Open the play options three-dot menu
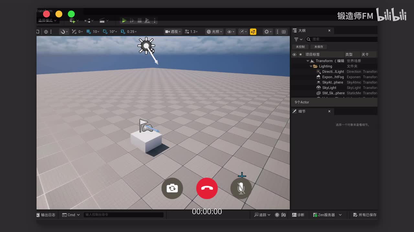Image resolution: width=414 pixels, height=232 pixels. [155, 21]
